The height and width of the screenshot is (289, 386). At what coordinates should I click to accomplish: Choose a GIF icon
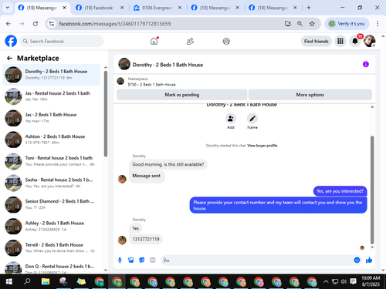click(x=153, y=260)
